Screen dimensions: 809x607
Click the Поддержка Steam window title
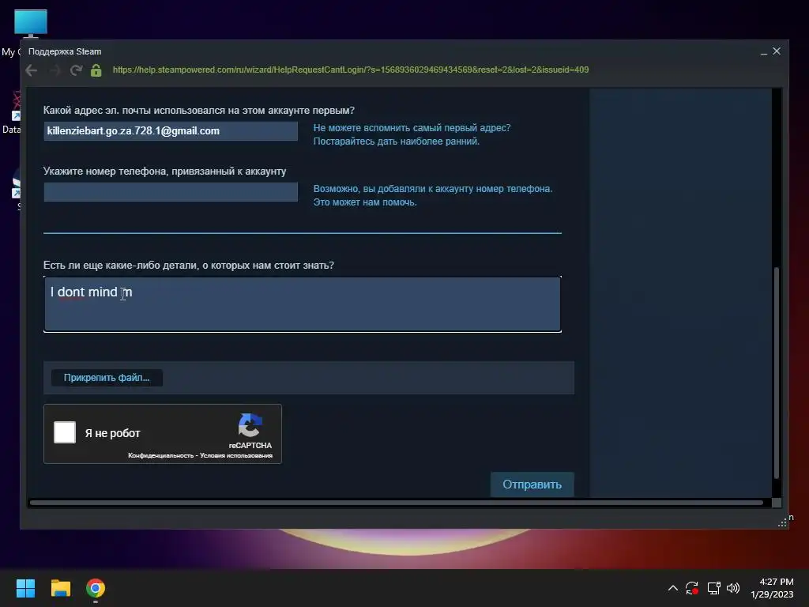click(x=65, y=51)
